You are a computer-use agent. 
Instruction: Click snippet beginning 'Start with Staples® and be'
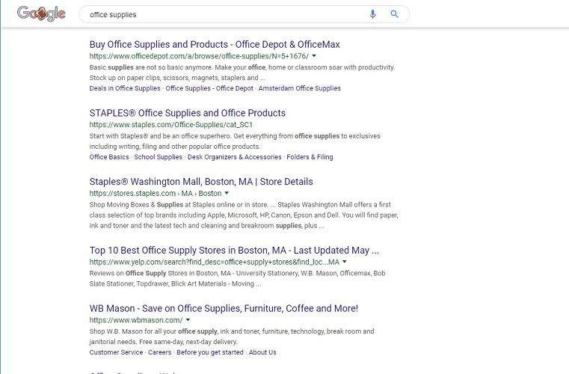pos(235,141)
